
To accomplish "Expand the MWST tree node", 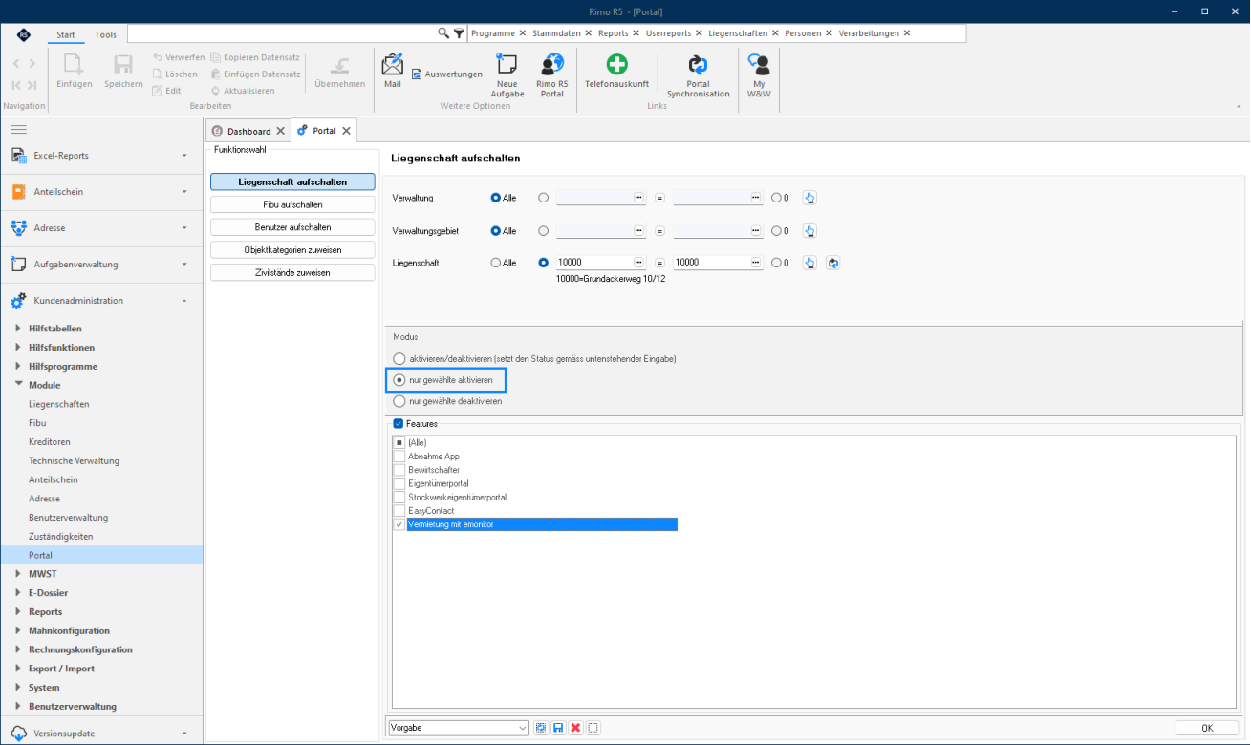I will (18, 574).
